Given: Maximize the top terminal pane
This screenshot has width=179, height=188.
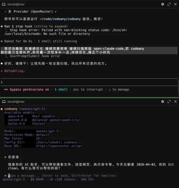Looking at the screenshot, I should coord(169,4).
